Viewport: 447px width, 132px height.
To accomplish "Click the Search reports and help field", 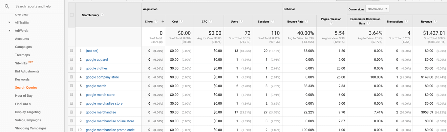I will click(x=33, y=6).
